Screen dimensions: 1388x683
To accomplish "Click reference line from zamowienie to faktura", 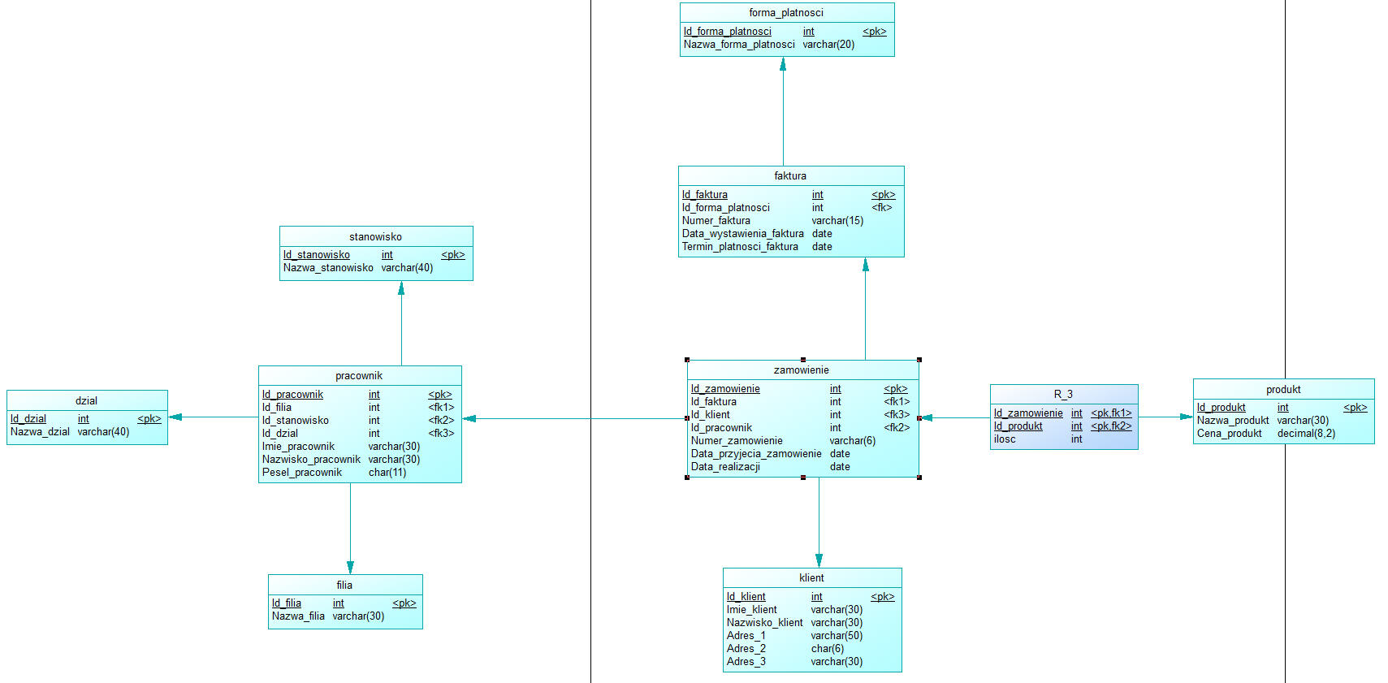I will pyautogui.click(x=865, y=309).
